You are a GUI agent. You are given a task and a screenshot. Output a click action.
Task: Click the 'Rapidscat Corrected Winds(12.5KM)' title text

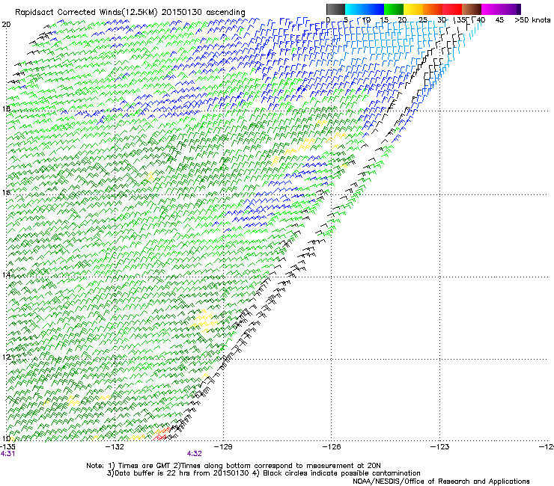tap(86, 13)
